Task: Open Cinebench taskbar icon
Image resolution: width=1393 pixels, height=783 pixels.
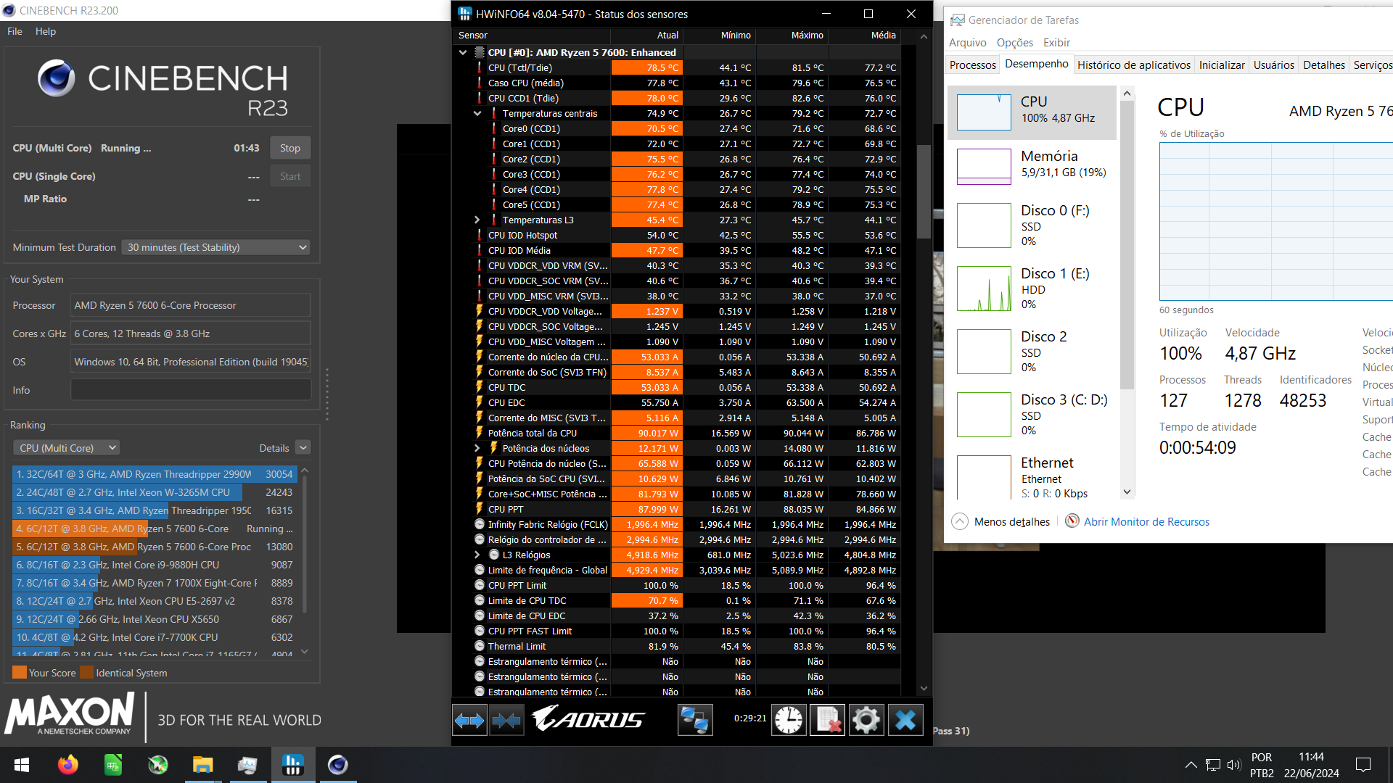Action: click(338, 765)
